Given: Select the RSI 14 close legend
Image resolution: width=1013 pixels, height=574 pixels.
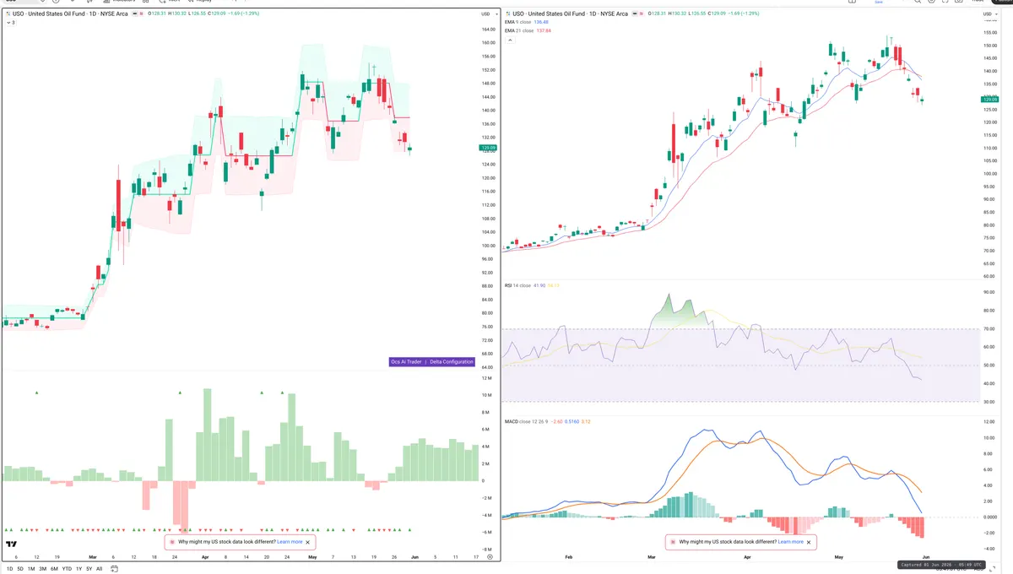Looking at the screenshot, I should (517, 286).
